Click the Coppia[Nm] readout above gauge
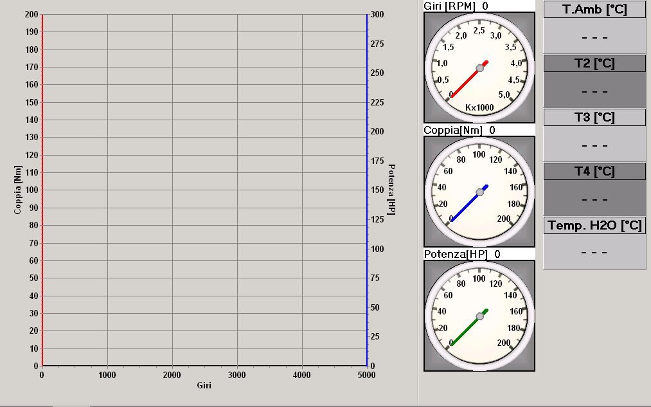This screenshot has width=651, height=407. [459, 130]
